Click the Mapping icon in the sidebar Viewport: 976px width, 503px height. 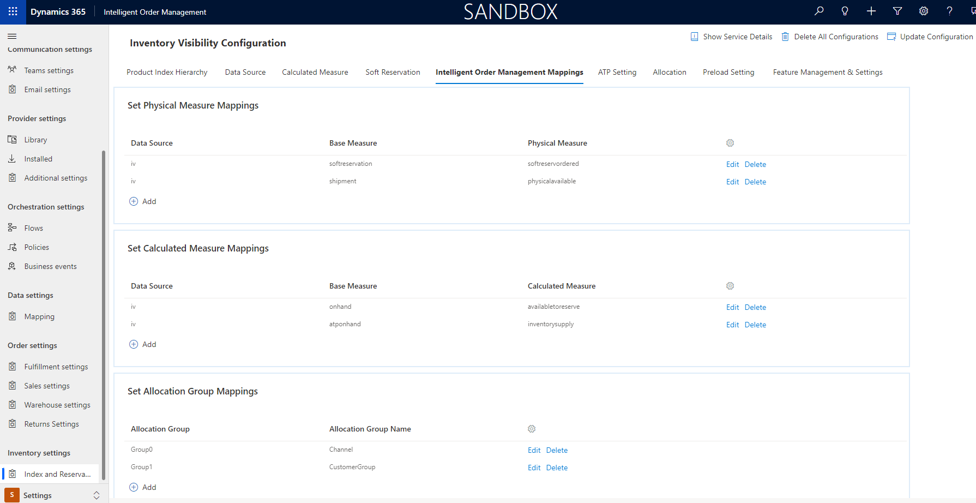(12, 316)
